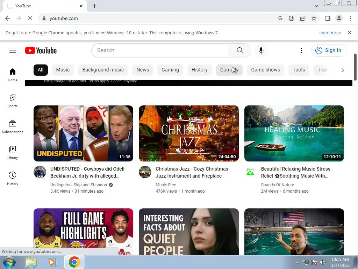Open the Music Free channel name
This screenshot has width=358, height=269.
166,185
